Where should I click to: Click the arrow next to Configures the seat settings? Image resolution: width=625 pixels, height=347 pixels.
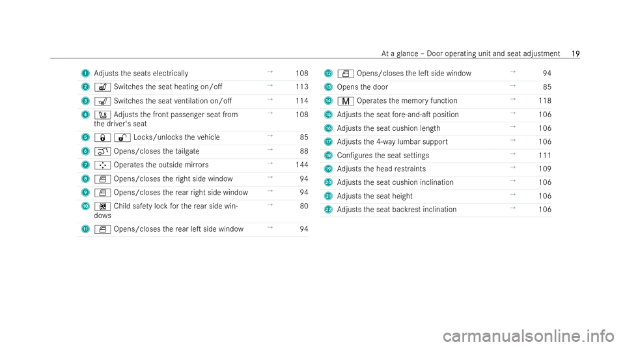(x=513, y=154)
